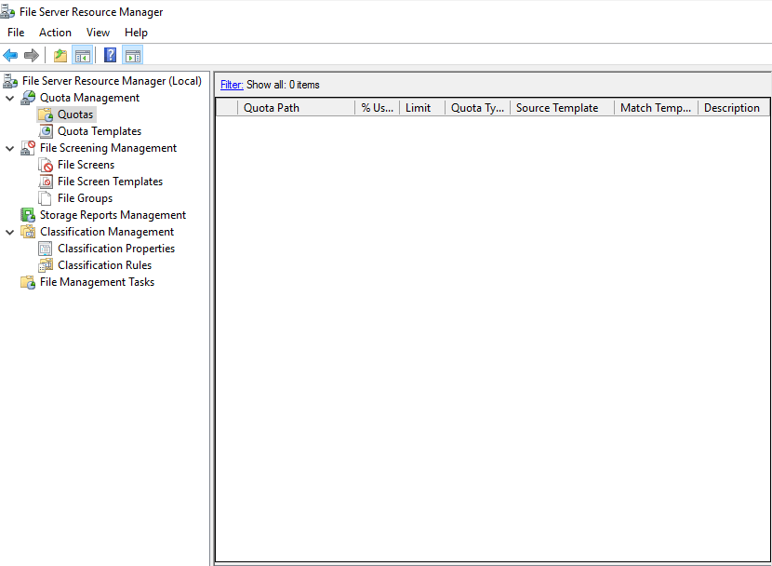Click the File Management Tasks folder icon
Screen dimensions: 772x566
click(x=28, y=282)
